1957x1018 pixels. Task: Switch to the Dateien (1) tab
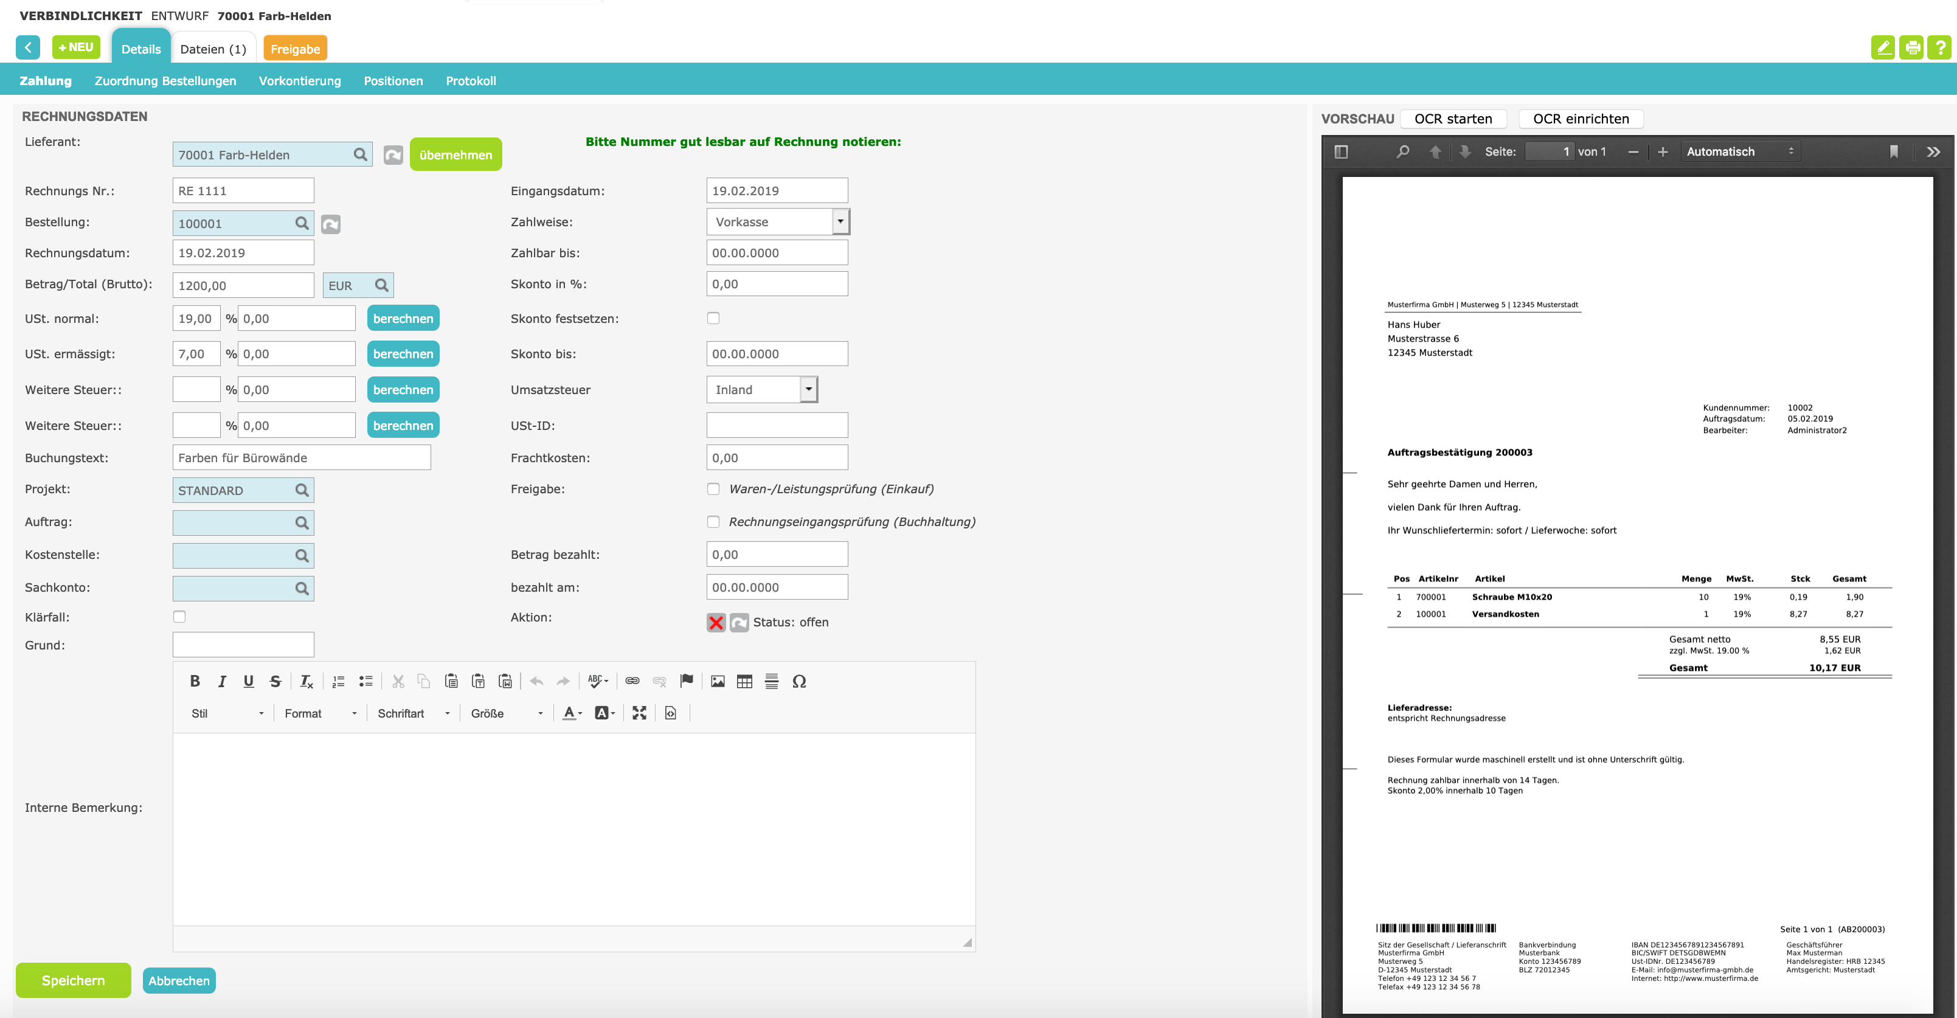click(x=213, y=49)
